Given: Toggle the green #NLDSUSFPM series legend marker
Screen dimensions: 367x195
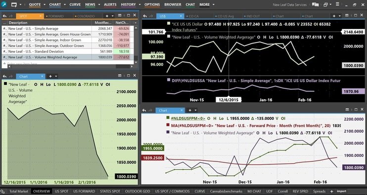Looking at the screenshot, I should click(x=168, y=118).
